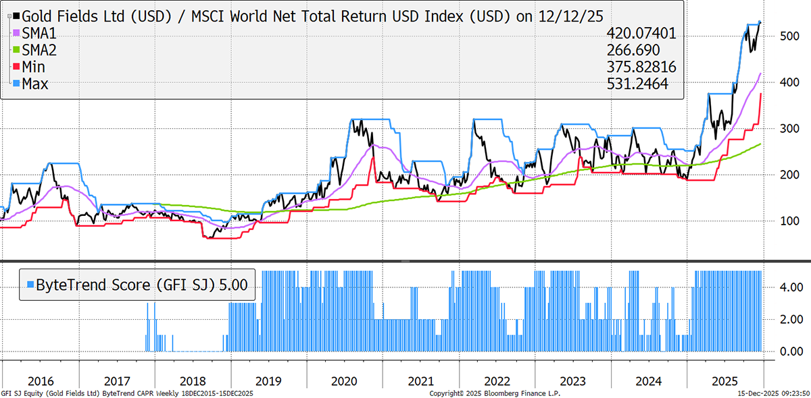Click the blue Max legend swatch

coord(15,84)
